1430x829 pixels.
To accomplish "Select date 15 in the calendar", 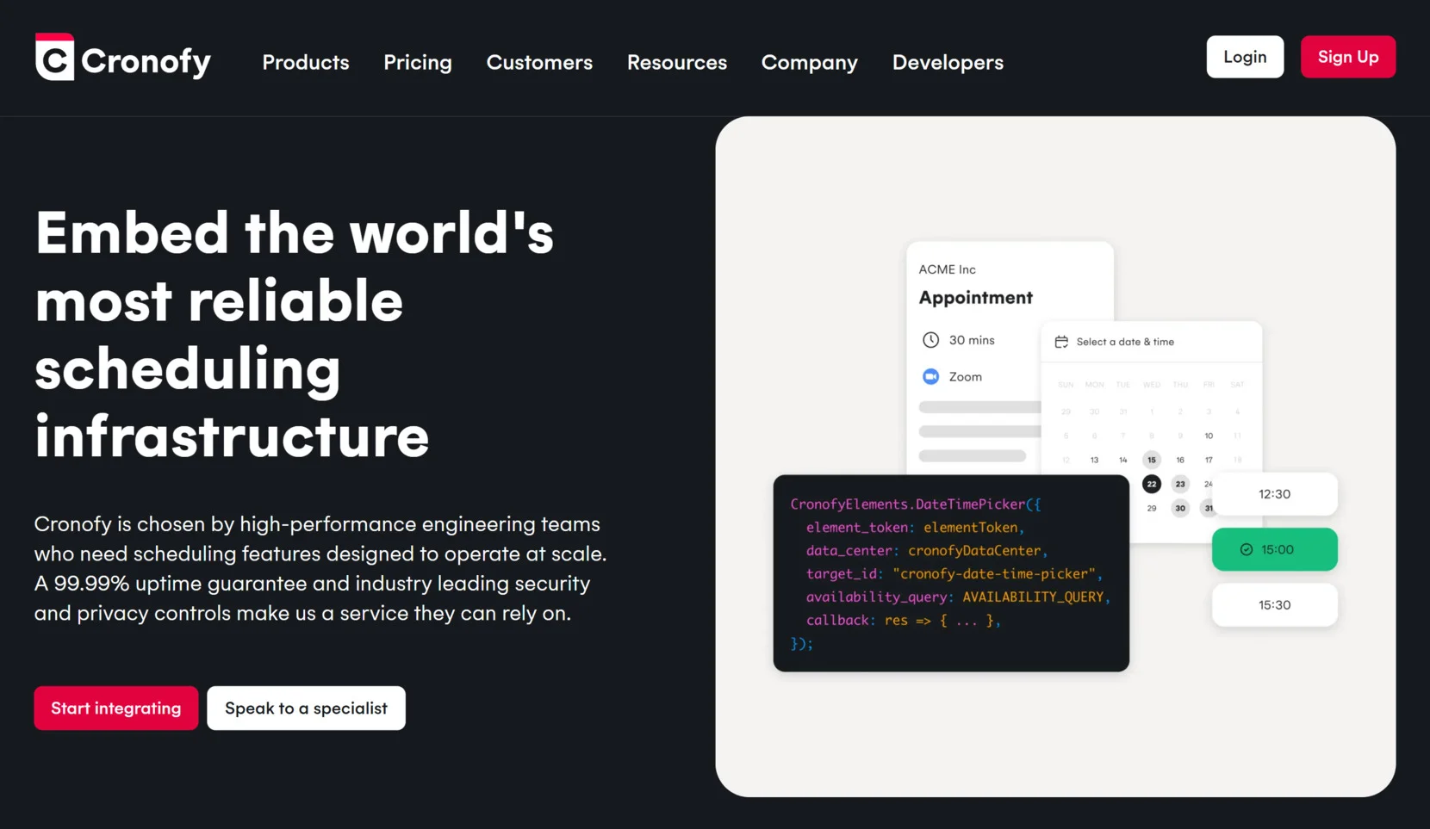I will tap(1152, 460).
